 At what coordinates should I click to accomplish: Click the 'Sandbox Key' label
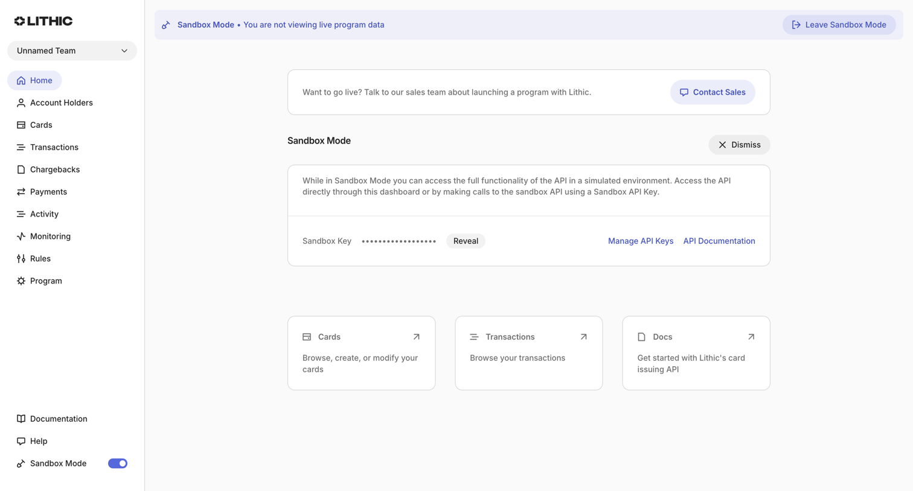[327, 241]
